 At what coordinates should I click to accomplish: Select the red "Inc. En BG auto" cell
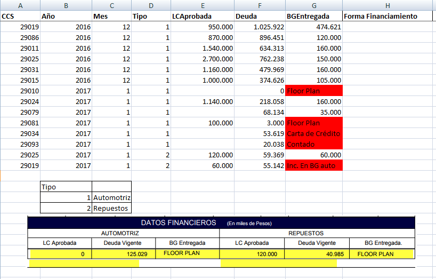click(314, 165)
